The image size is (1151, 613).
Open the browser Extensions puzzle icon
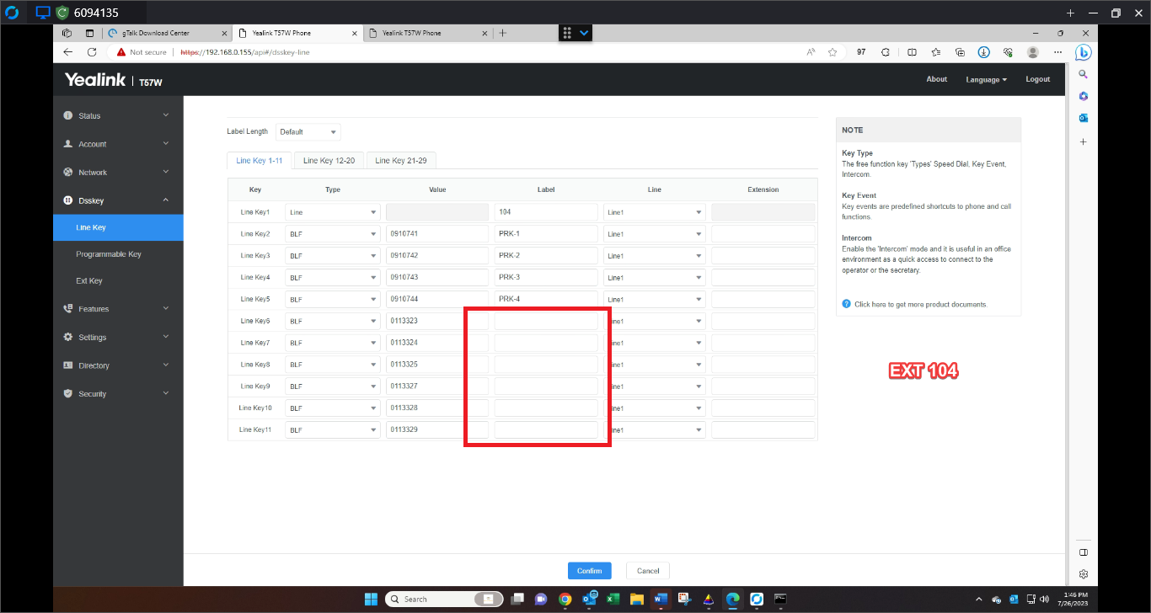886,51
